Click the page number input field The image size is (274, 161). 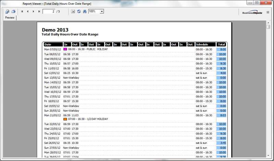(49, 12)
